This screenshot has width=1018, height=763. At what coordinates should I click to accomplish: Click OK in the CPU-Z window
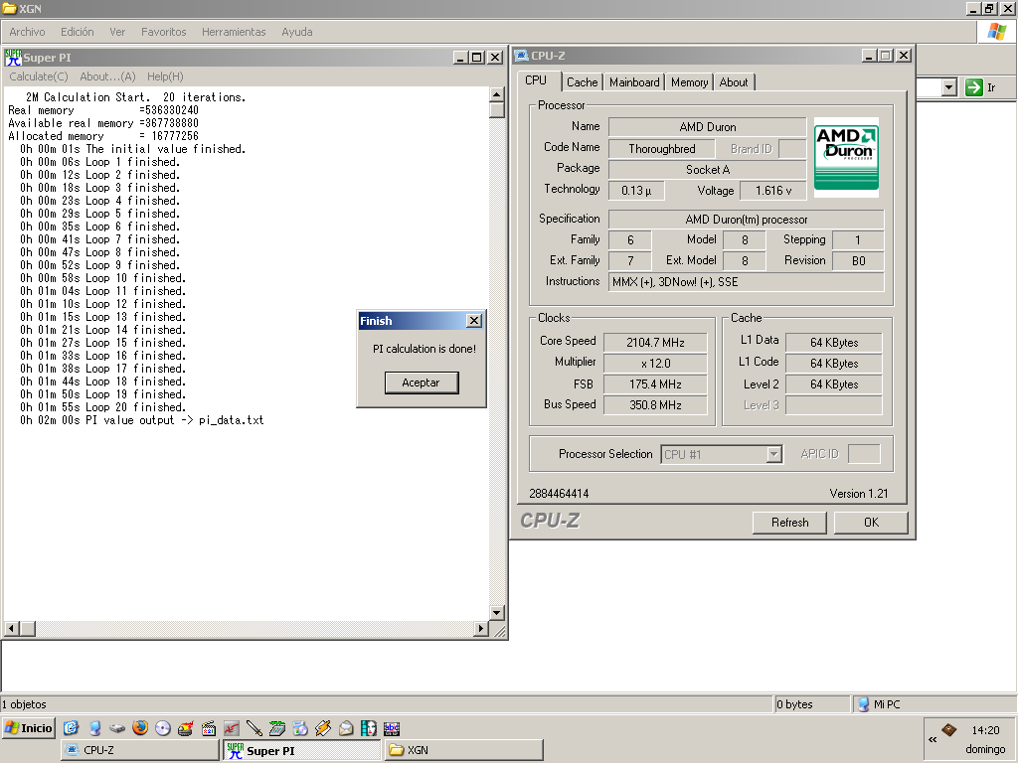coord(871,523)
